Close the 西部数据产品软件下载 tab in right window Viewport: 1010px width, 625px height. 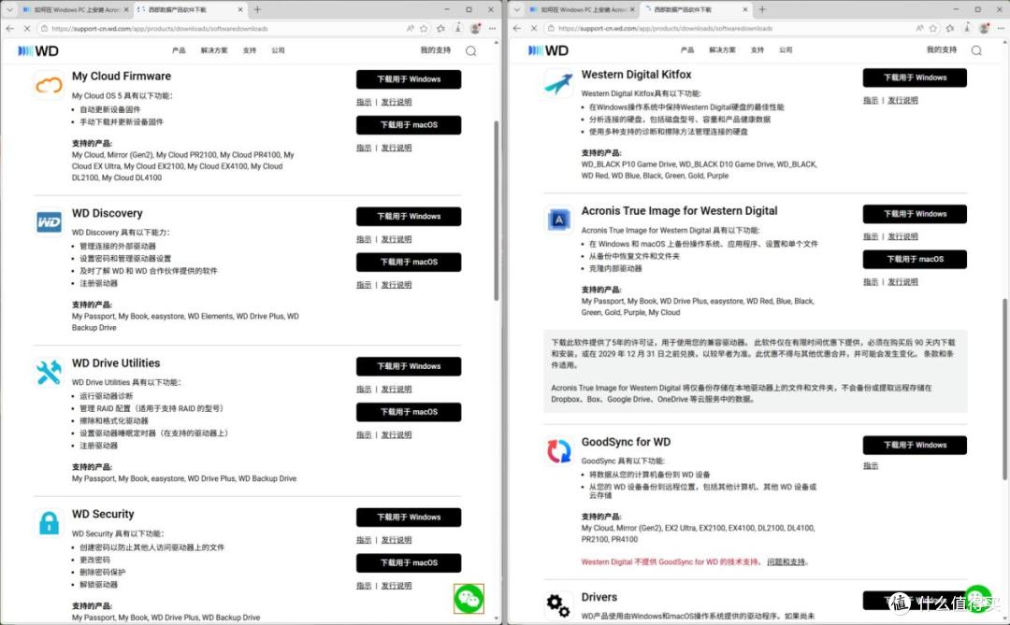(745, 9)
